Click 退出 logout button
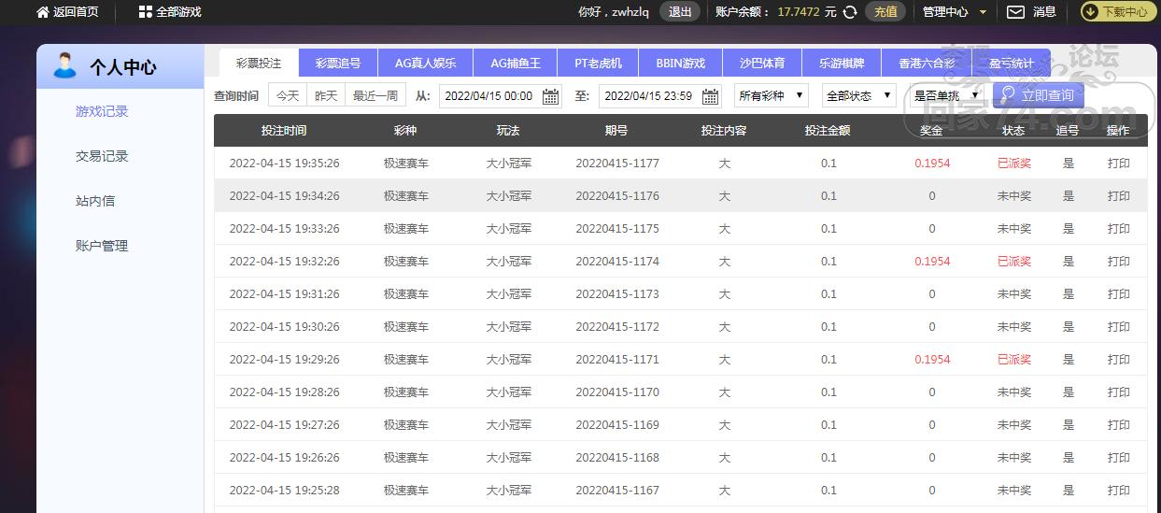Viewport: 1161px width, 513px height. pos(680,12)
